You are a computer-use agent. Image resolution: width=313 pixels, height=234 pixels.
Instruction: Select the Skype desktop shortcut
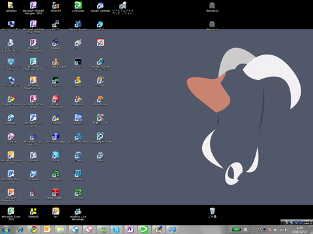(x=55, y=157)
